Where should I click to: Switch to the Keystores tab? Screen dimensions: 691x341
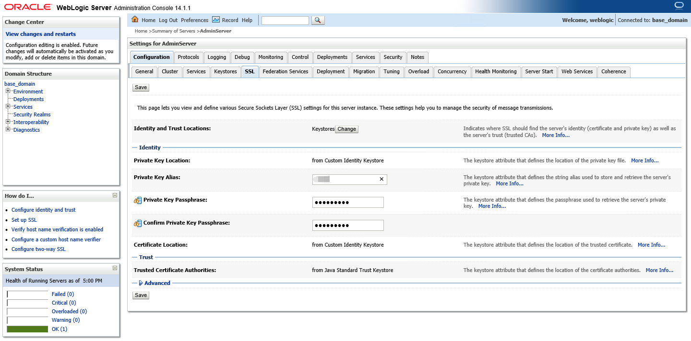coord(225,71)
